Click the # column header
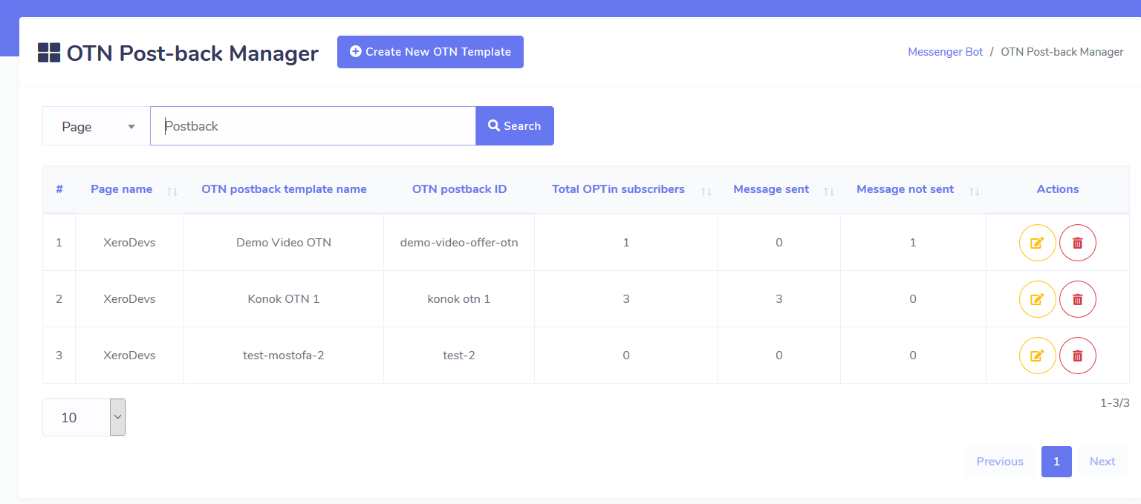1141x504 pixels. tap(59, 189)
